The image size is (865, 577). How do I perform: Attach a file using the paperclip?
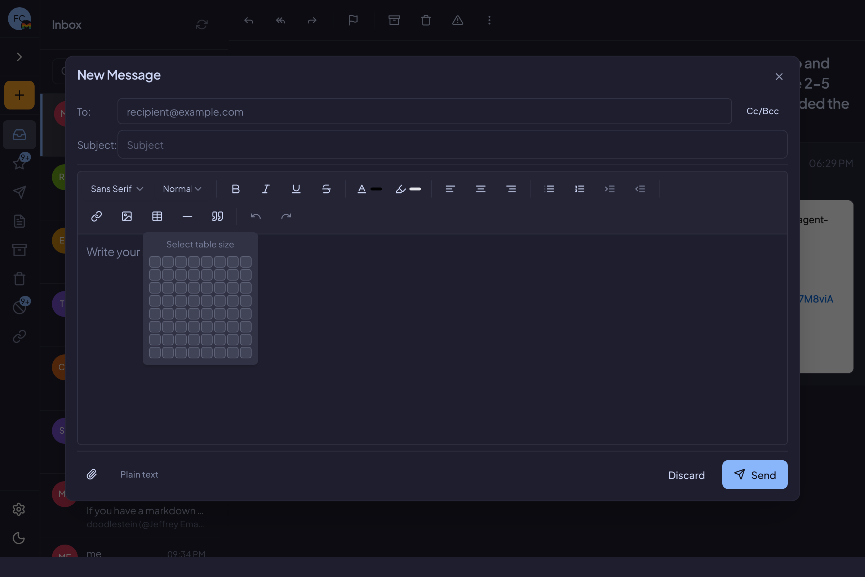92,475
